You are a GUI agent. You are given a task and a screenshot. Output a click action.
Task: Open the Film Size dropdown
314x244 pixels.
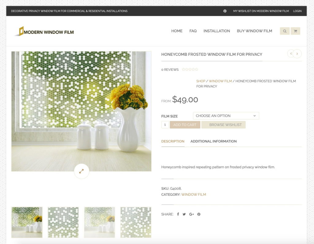click(x=226, y=116)
